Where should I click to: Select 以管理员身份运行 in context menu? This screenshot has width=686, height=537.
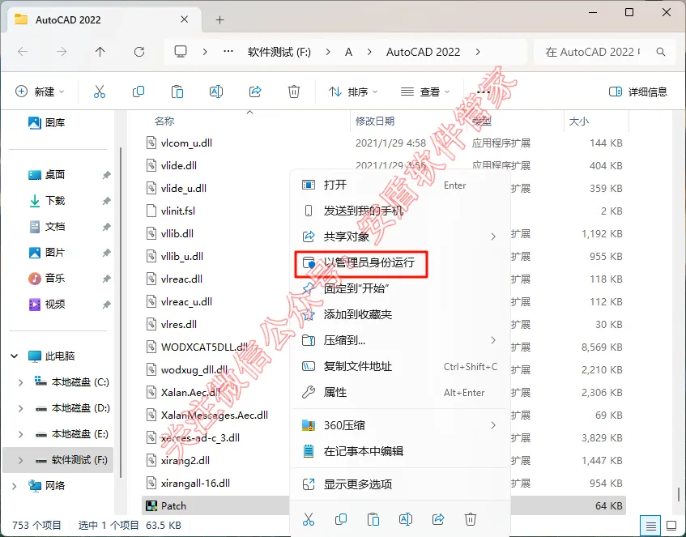coord(400,263)
